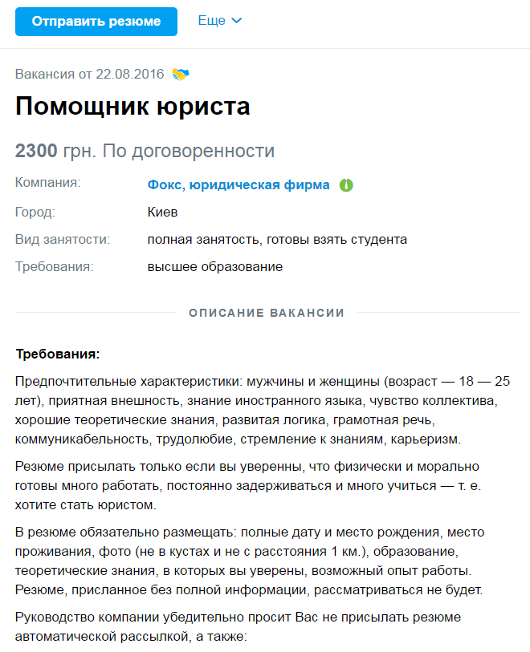Click the green info icon near company name
530x652 pixels.
[346, 185]
